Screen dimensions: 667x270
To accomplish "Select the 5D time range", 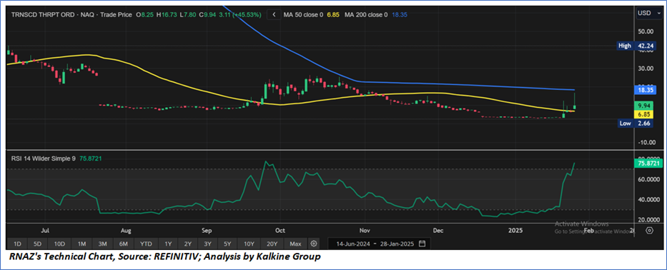I will click(37, 244).
